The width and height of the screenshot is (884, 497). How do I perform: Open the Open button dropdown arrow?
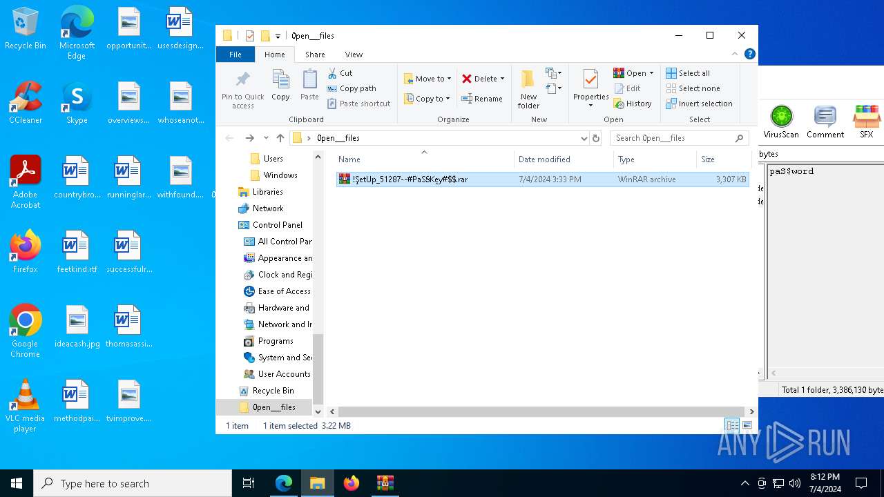click(651, 73)
